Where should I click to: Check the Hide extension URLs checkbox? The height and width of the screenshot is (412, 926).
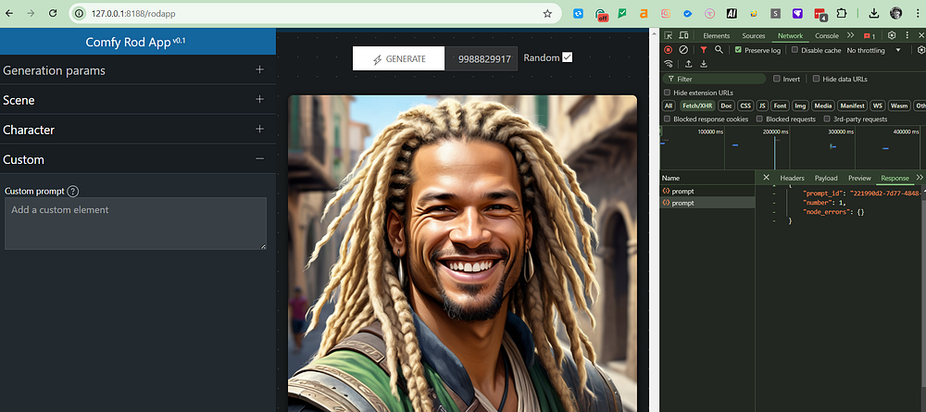[x=668, y=93]
